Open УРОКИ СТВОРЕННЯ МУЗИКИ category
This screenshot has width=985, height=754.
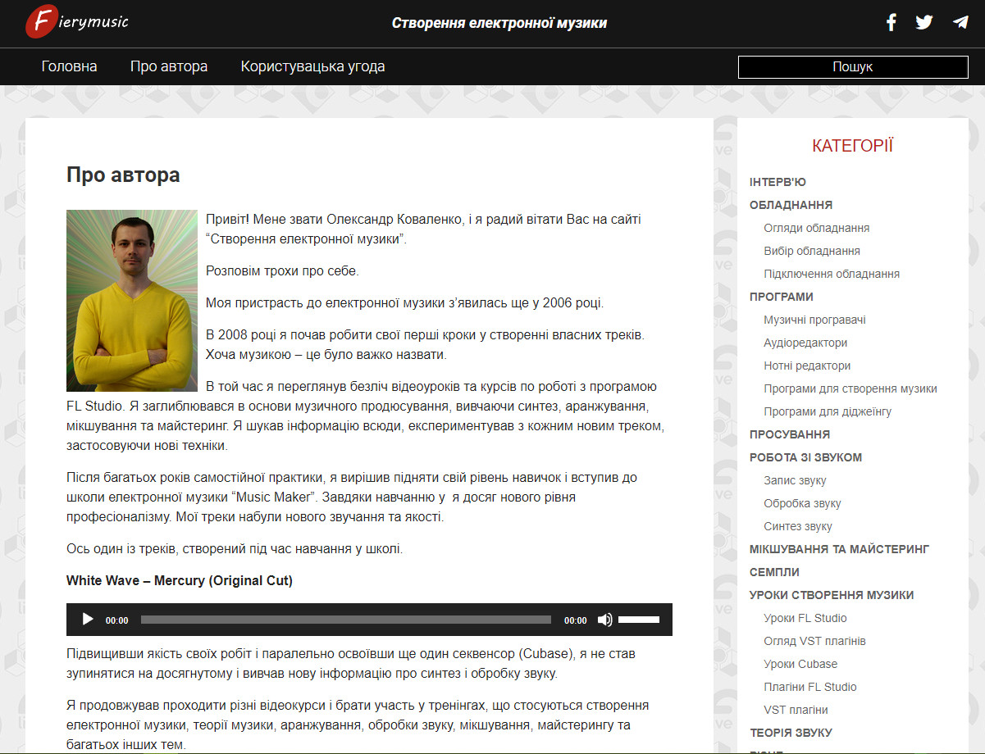(x=832, y=595)
